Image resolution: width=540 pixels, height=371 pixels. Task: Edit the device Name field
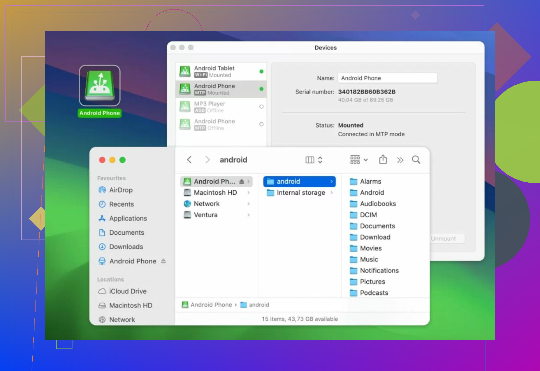click(x=388, y=78)
